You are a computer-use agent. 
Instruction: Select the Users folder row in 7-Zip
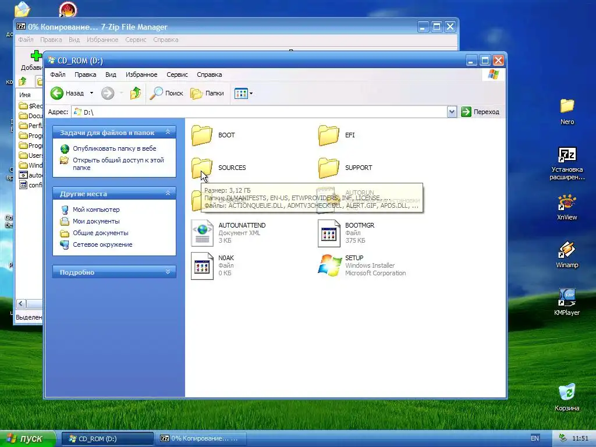tap(31, 155)
